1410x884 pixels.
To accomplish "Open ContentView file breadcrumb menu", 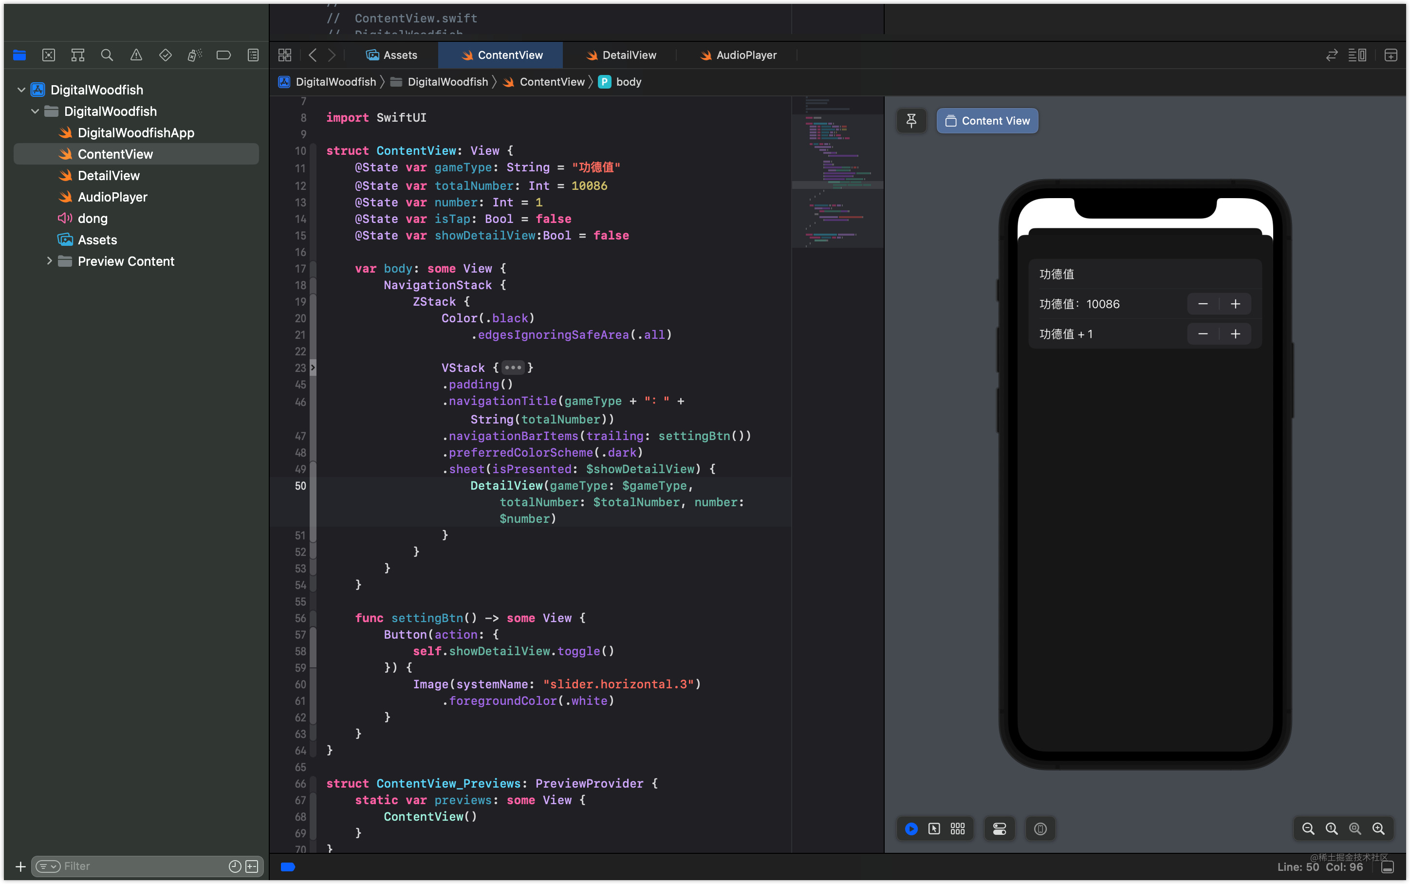I will point(544,82).
